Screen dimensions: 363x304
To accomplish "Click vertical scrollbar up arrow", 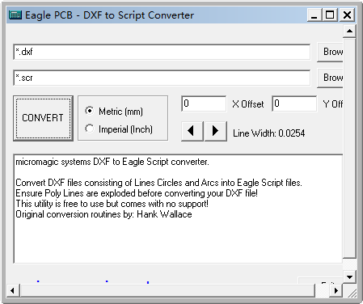I will (349, 31).
